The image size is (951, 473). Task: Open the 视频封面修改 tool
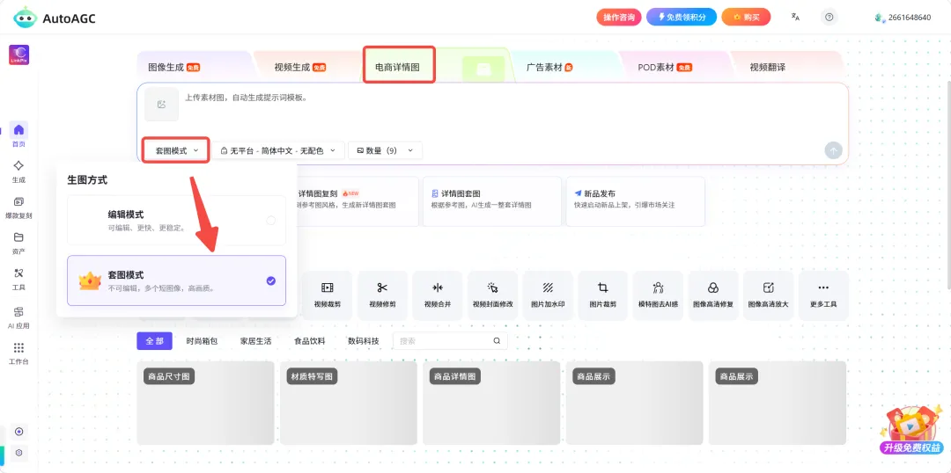(x=492, y=295)
